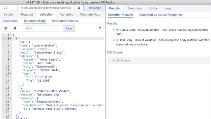Click the Run Single button

[94, 8]
